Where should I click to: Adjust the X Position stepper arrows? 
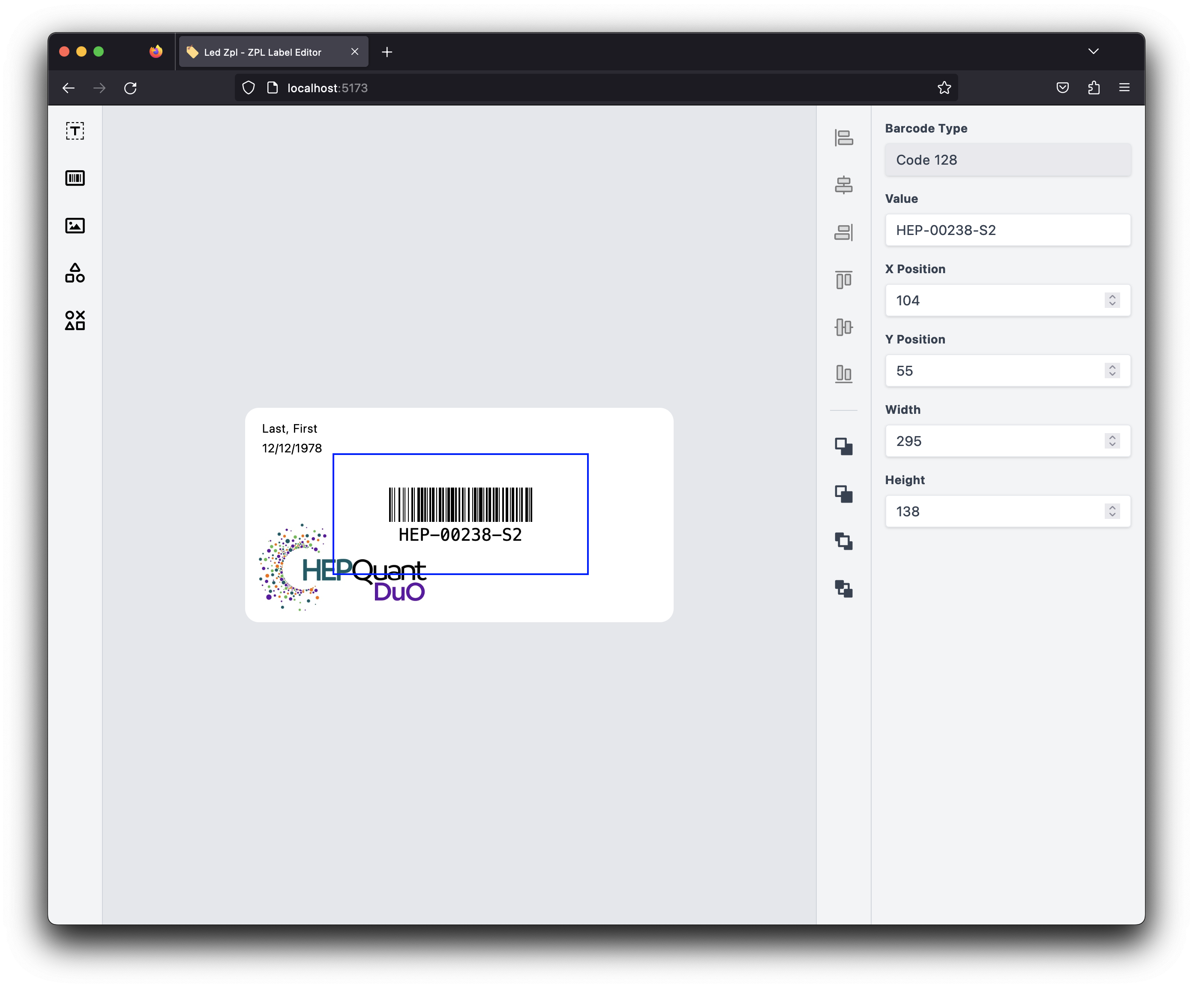coord(1112,300)
